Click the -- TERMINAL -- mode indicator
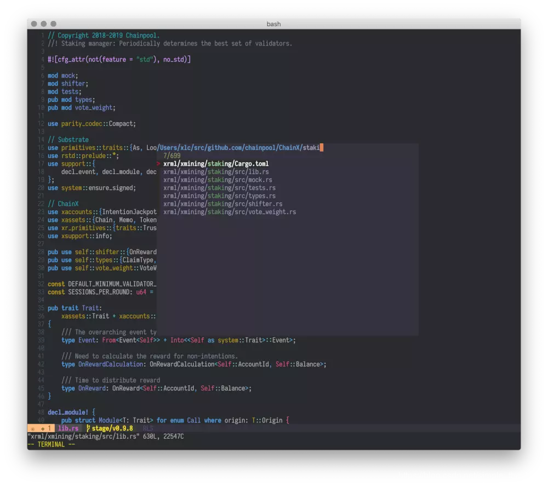 pyautogui.click(x=52, y=444)
